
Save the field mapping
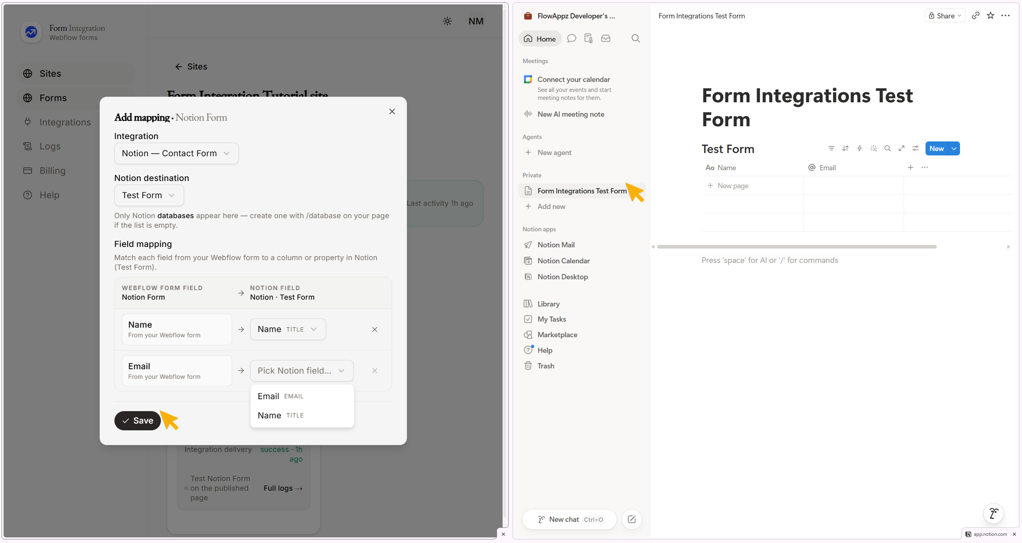click(138, 421)
